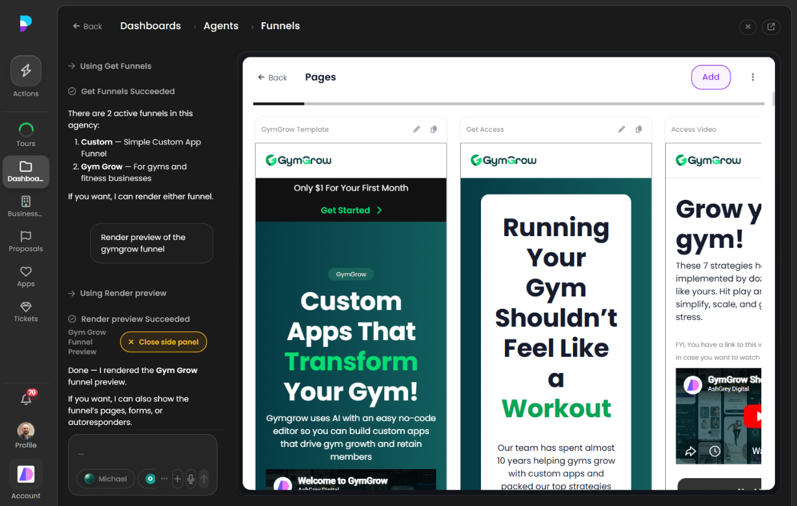Click the teal circular agent chip

(149, 479)
